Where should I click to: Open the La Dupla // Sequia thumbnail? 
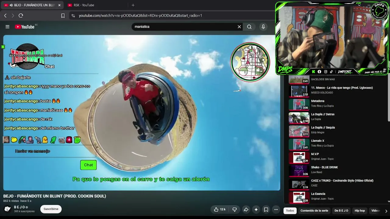299,131
